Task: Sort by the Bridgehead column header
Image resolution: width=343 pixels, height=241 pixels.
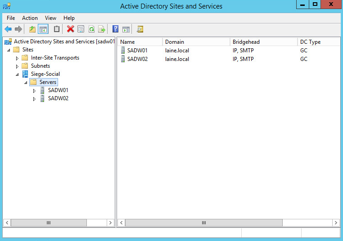Action: pos(264,42)
